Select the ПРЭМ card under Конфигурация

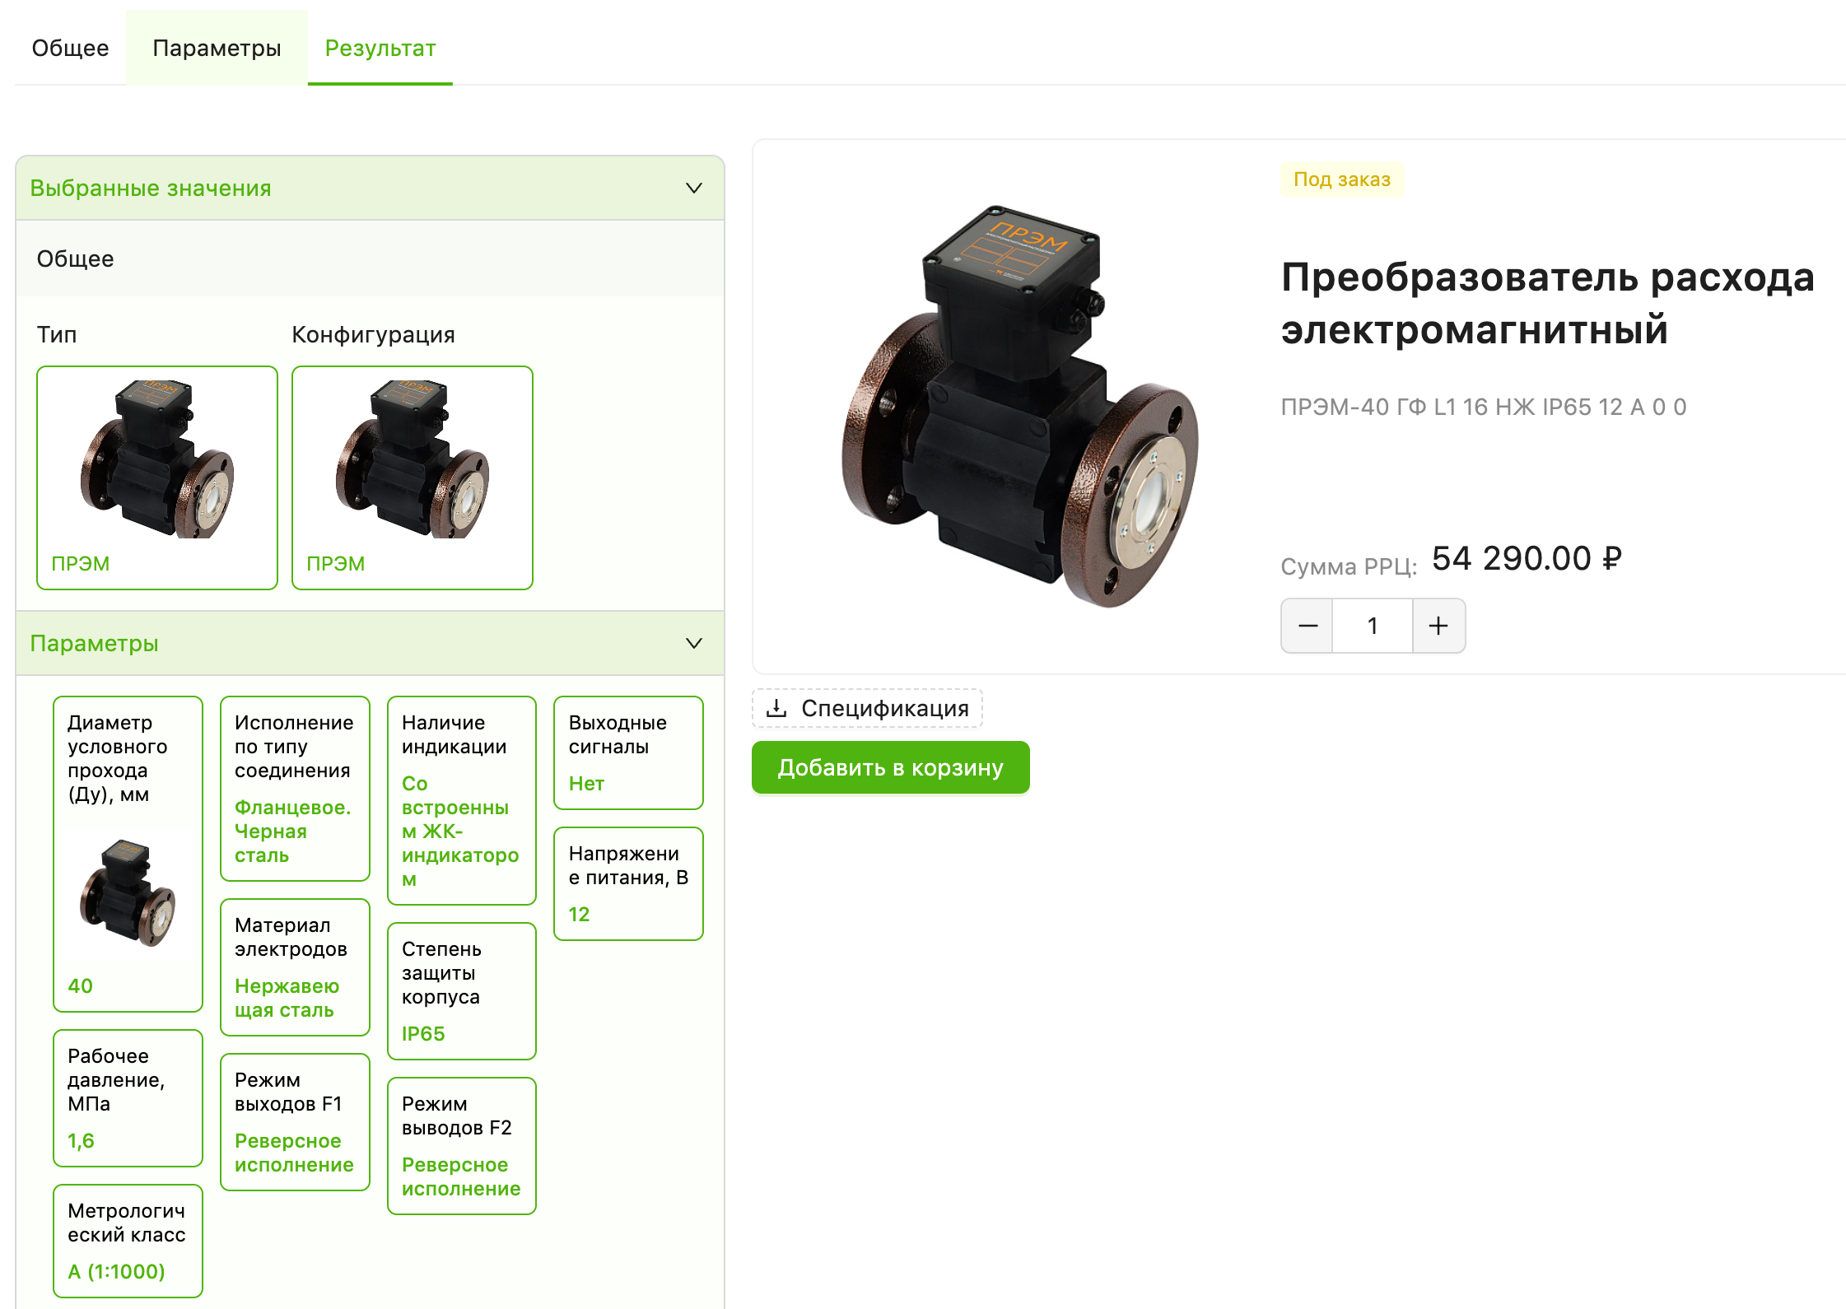(413, 477)
